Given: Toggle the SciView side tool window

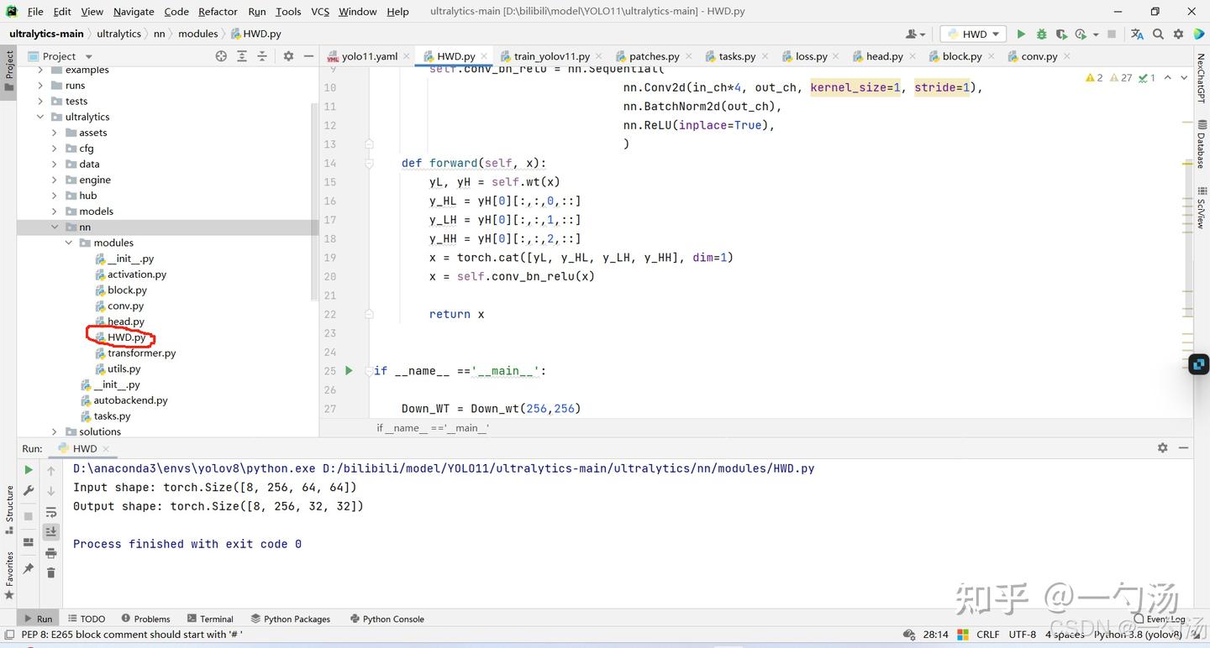Looking at the screenshot, I should [x=1201, y=209].
